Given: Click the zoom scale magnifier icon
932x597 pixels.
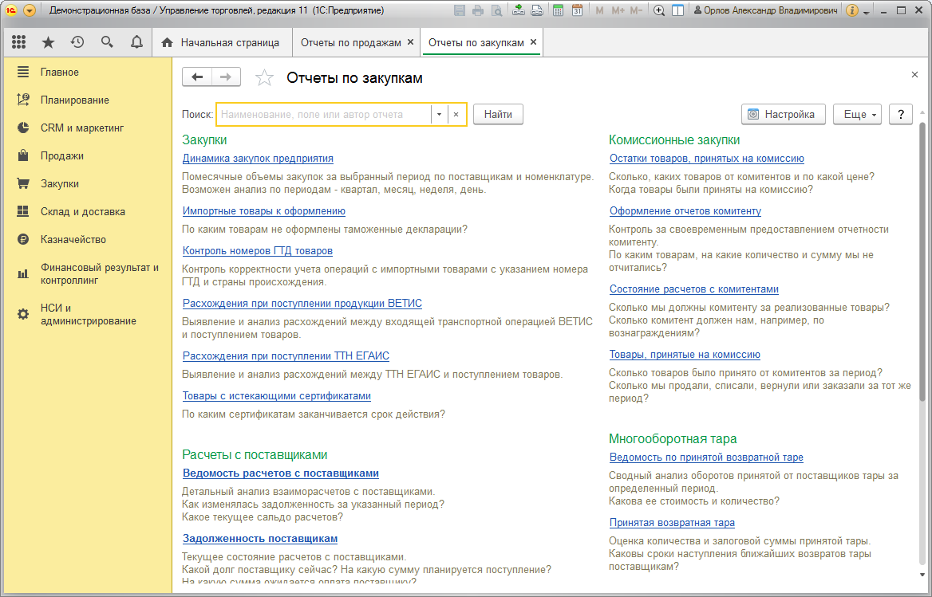Looking at the screenshot, I should 658,10.
